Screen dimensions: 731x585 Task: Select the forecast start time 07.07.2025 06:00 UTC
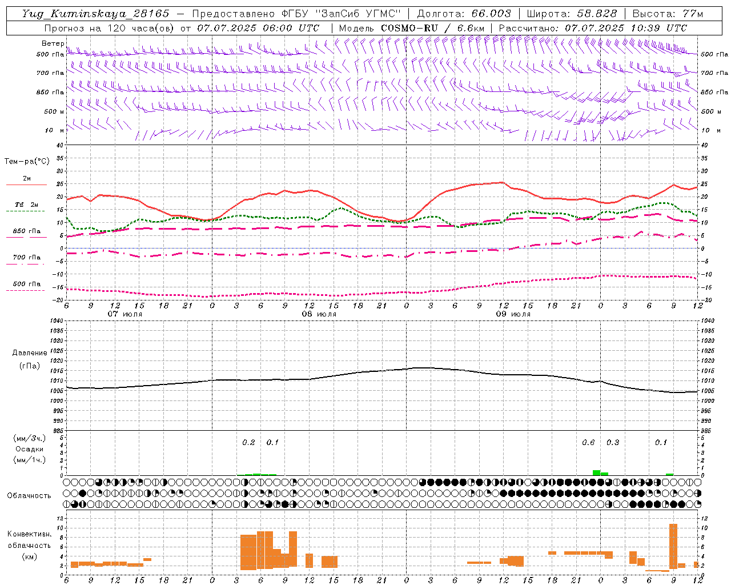pos(258,28)
